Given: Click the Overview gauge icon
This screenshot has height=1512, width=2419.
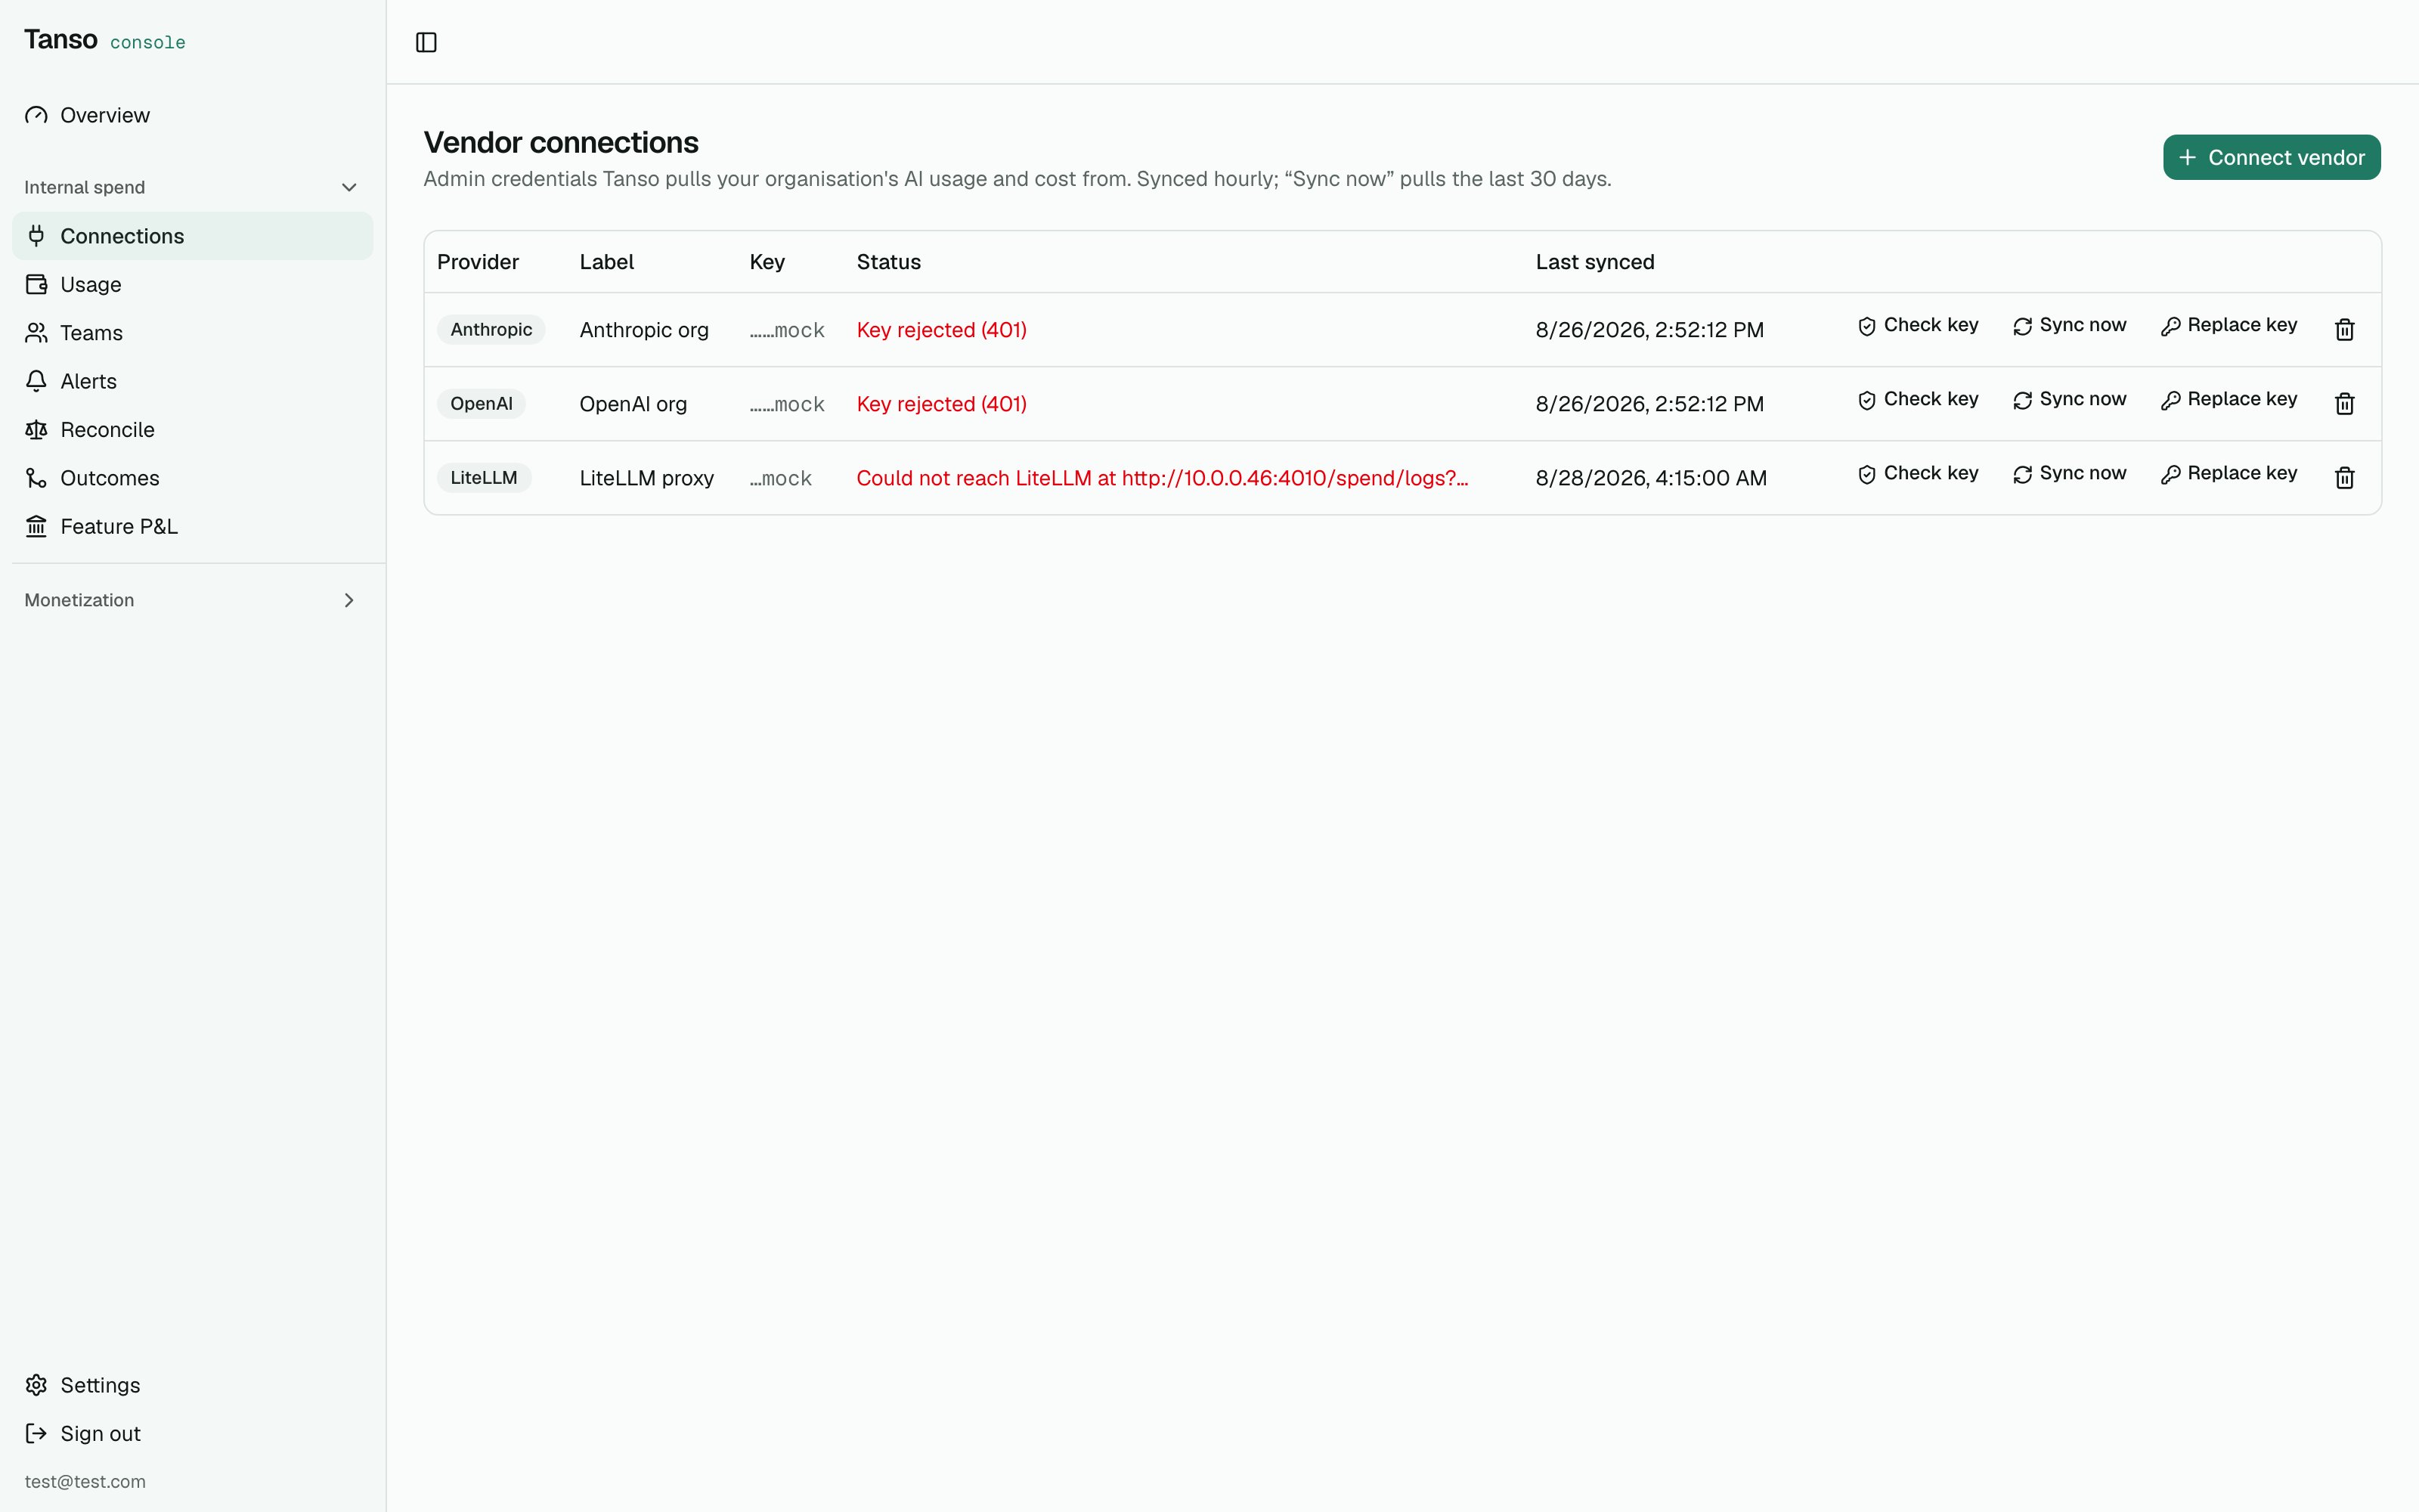Looking at the screenshot, I should click(36, 115).
